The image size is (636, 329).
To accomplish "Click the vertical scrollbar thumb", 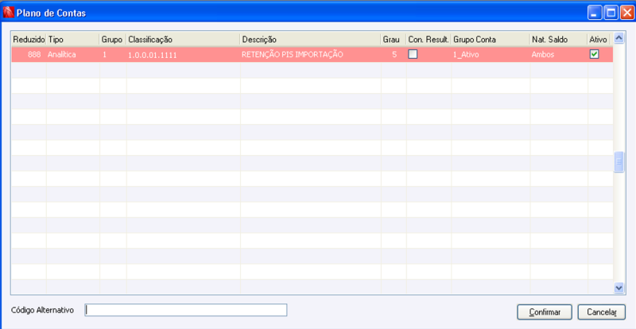I will point(619,162).
